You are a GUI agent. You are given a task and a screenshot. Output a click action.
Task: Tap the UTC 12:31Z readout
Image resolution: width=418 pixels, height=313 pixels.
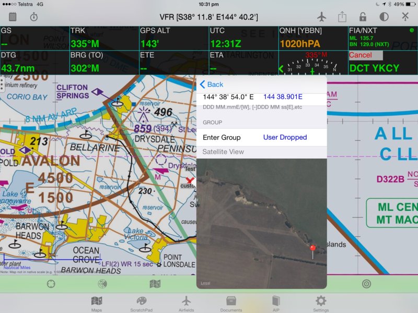(x=243, y=38)
